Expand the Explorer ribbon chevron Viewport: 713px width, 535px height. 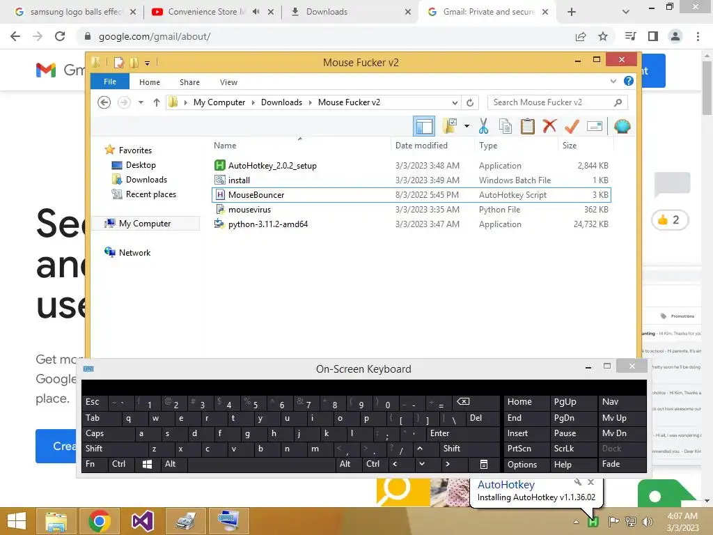tap(613, 82)
